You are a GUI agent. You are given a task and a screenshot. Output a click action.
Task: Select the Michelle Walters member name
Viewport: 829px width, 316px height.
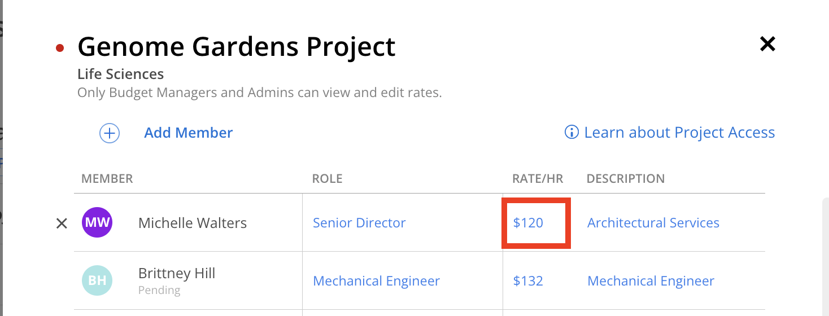pos(193,223)
